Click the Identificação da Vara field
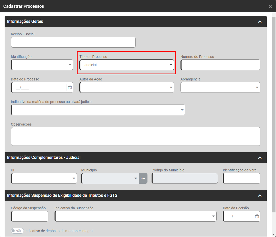The height and width of the screenshot is (237, 276). 241,178
